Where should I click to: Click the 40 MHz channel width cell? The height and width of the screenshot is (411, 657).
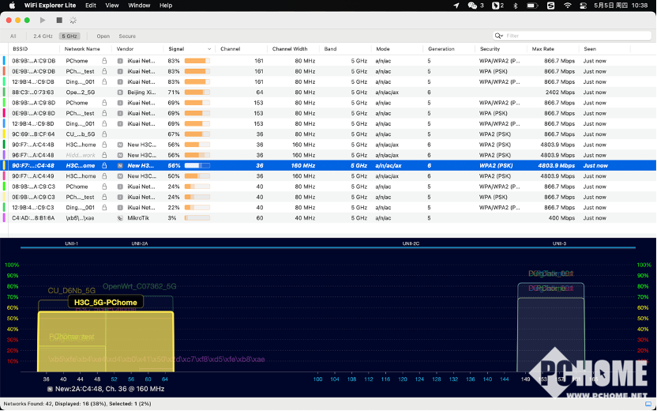[305, 218]
